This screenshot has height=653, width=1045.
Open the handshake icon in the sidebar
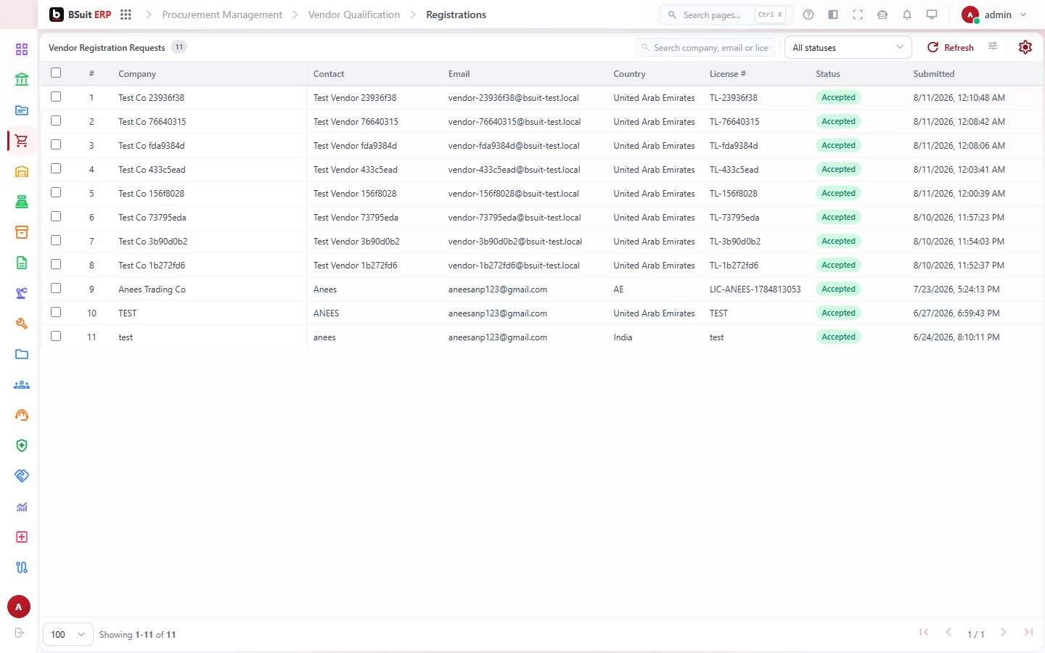tap(22, 476)
